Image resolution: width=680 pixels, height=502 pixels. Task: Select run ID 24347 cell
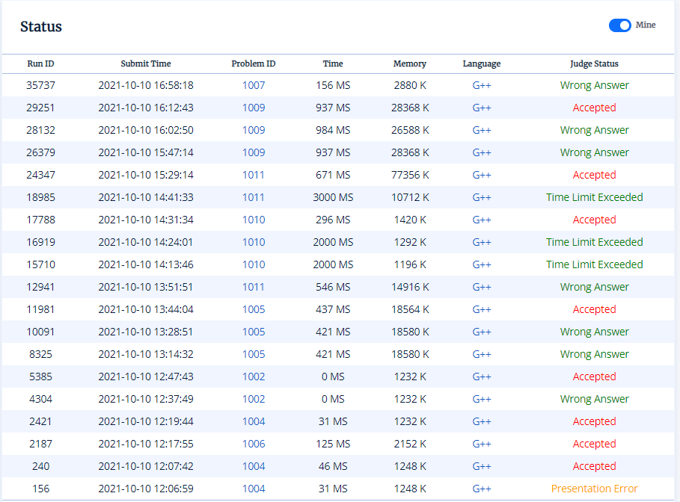pos(40,175)
